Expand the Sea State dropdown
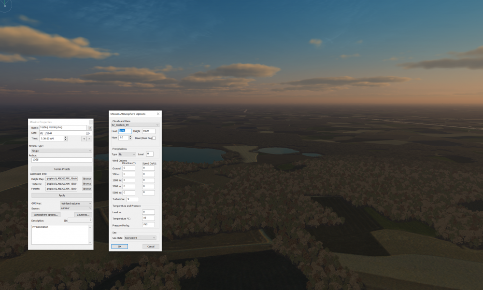The image size is (483, 290). tap(141, 238)
